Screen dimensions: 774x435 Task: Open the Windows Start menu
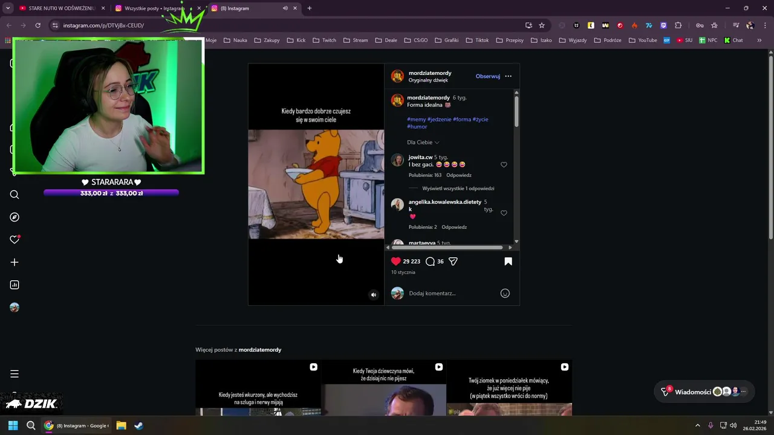coord(13,425)
